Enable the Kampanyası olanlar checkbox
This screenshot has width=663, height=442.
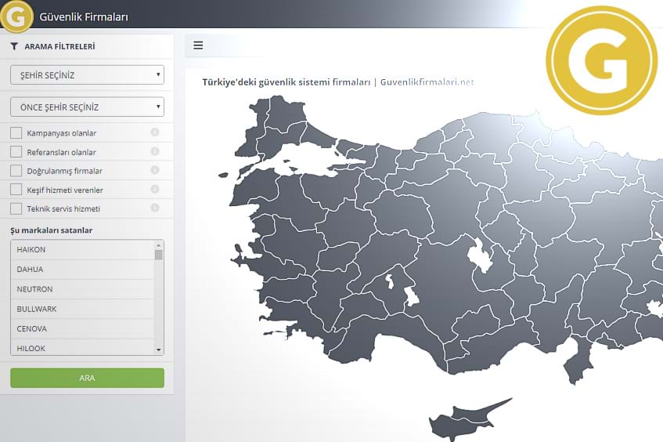tap(16, 132)
